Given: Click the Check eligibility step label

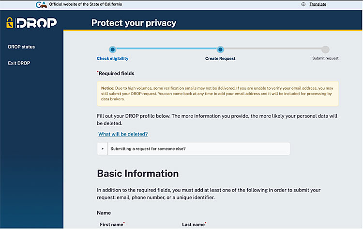Looking at the screenshot, I should 112,58.
